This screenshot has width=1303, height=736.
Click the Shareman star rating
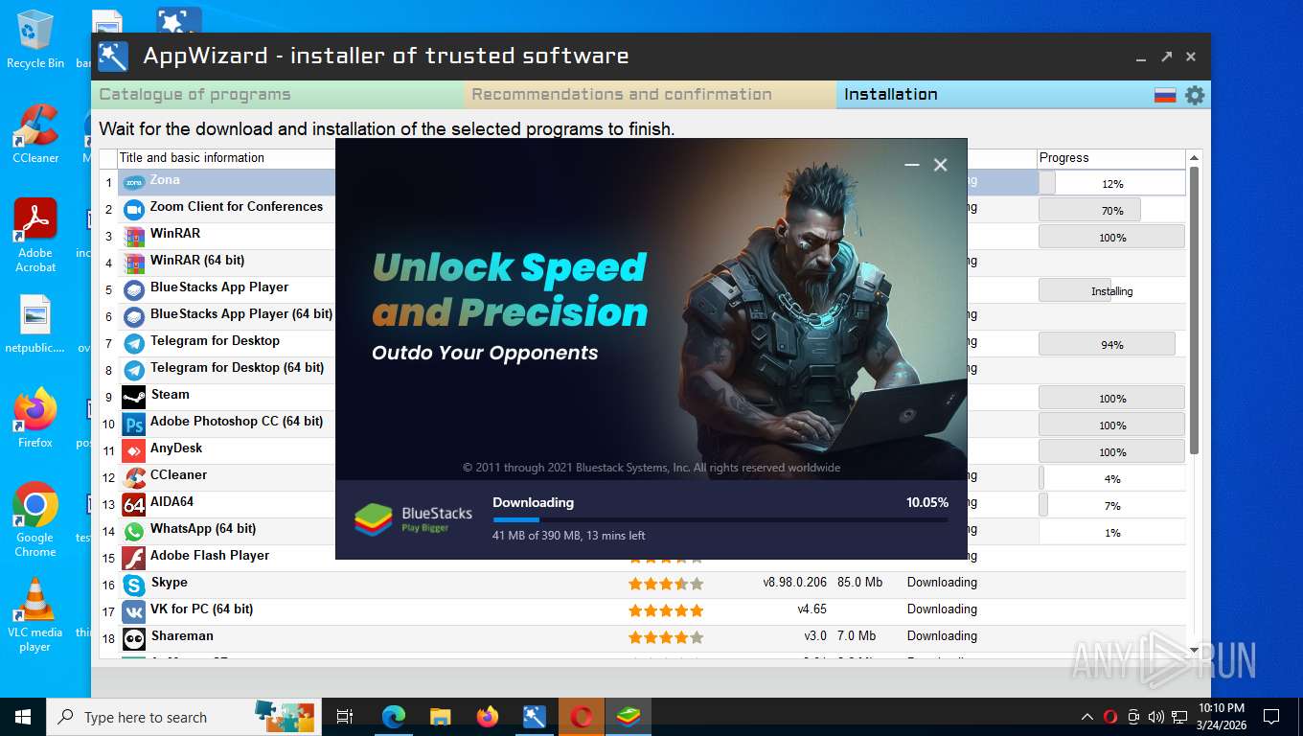666,636
